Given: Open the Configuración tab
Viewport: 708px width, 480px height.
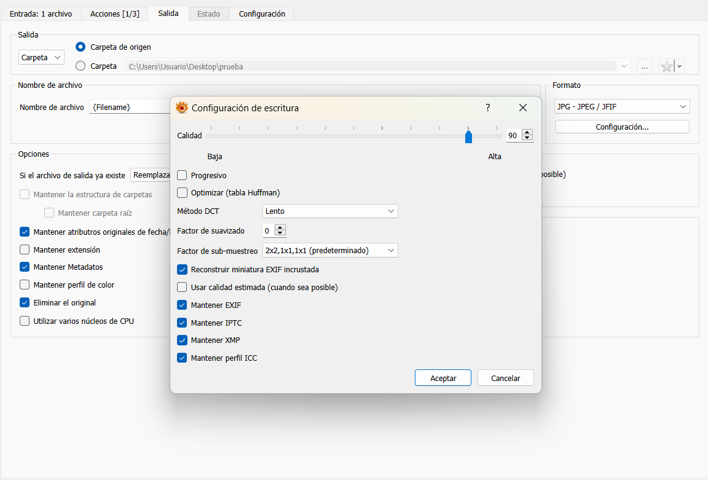Looking at the screenshot, I should click(262, 14).
